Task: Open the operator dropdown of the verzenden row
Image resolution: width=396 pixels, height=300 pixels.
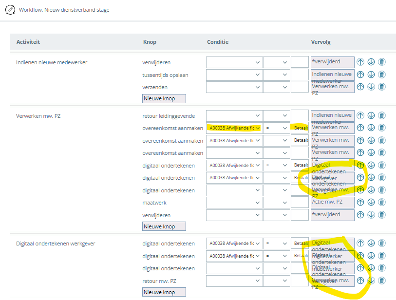Action: (276, 87)
